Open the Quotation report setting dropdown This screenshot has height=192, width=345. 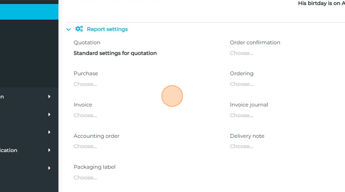[x=115, y=53]
